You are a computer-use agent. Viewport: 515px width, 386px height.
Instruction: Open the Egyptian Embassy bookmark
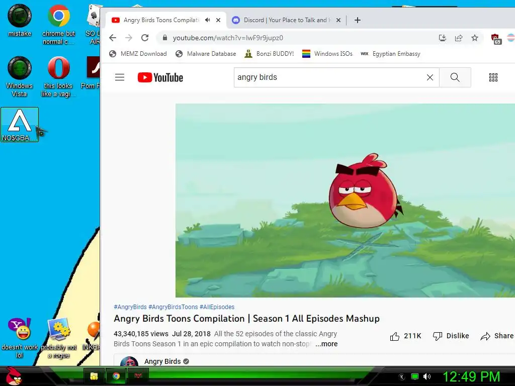[390, 54]
